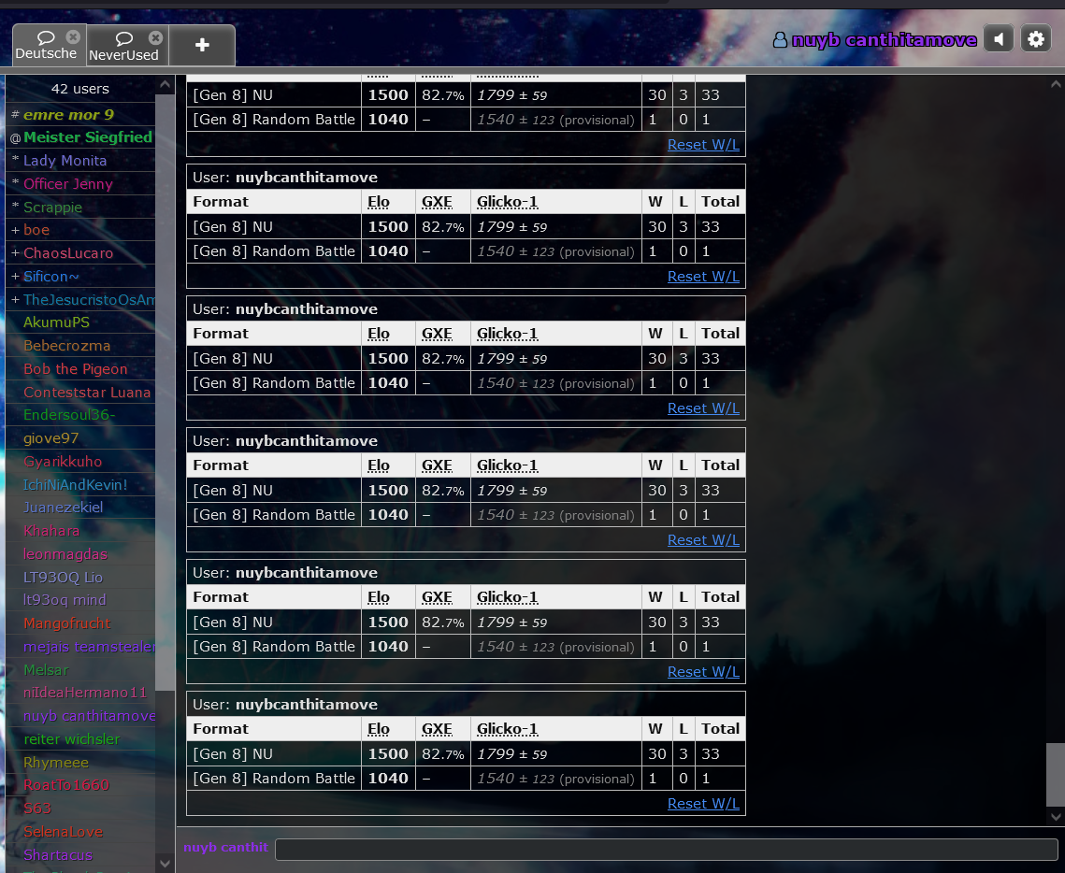Viewport: 1065px width, 873px height.
Task: Close the NeverUsed room tab
Action: (155, 37)
